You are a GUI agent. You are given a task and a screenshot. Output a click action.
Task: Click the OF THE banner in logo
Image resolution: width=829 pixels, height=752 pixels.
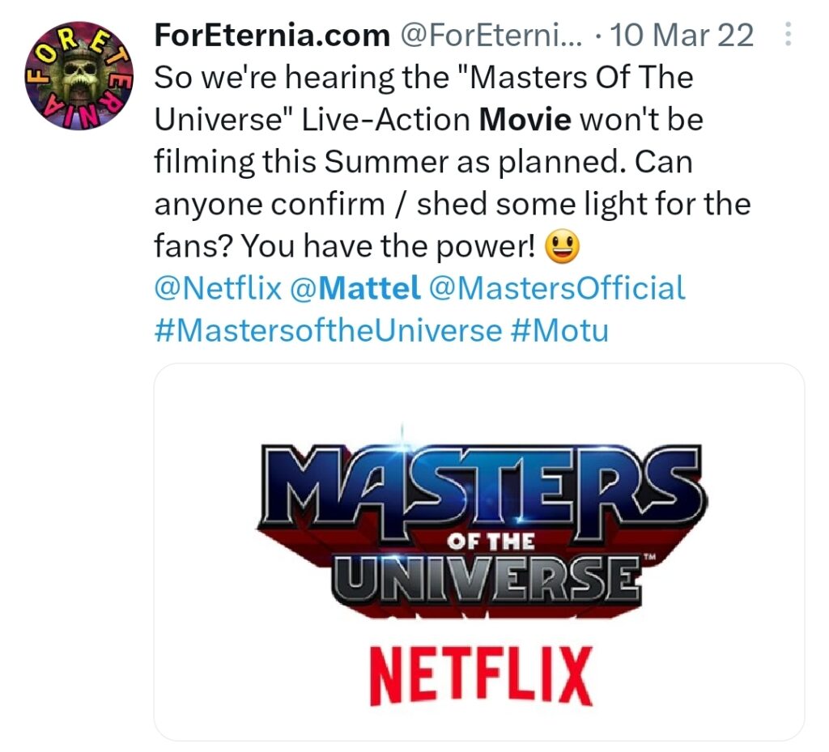point(490,542)
